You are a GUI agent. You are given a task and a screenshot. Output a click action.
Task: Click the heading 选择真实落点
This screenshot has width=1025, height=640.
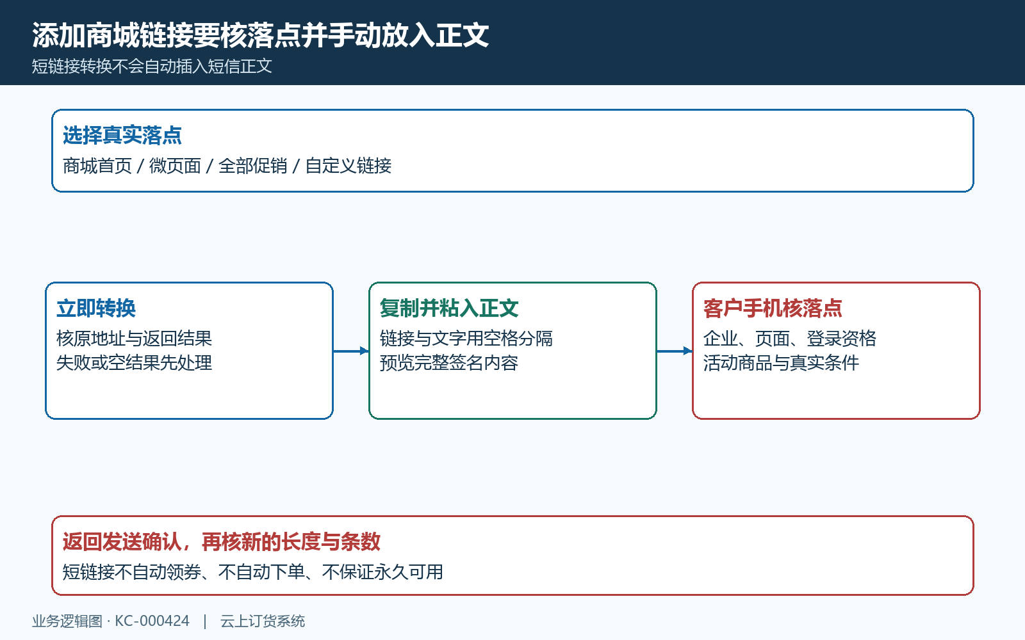click(x=122, y=135)
